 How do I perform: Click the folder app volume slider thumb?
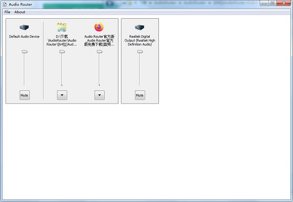(62, 52)
